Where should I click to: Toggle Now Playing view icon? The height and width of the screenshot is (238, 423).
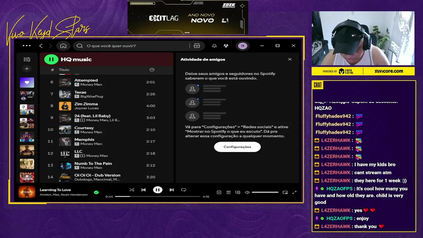pos(219,192)
